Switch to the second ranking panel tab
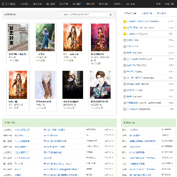177x177 pixels. pyautogui.click(x=147, y=13)
